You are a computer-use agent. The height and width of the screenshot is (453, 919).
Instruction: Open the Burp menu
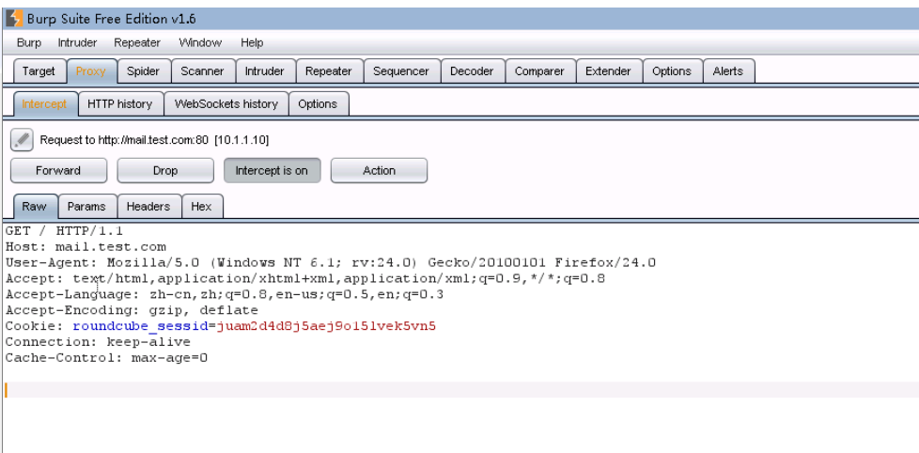click(x=29, y=43)
